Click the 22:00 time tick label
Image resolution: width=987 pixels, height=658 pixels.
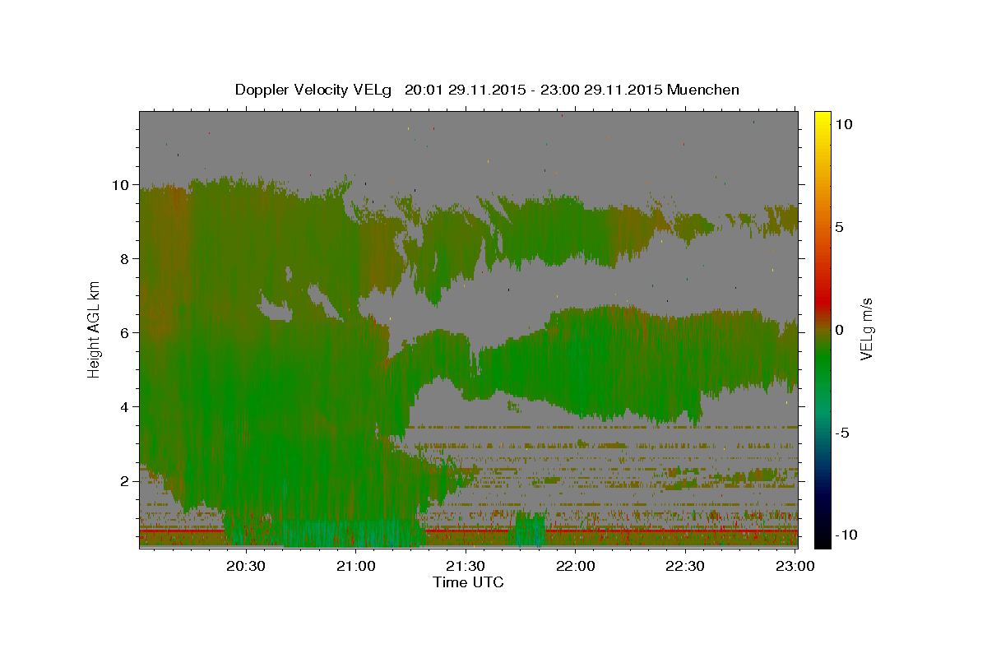pos(576,566)
